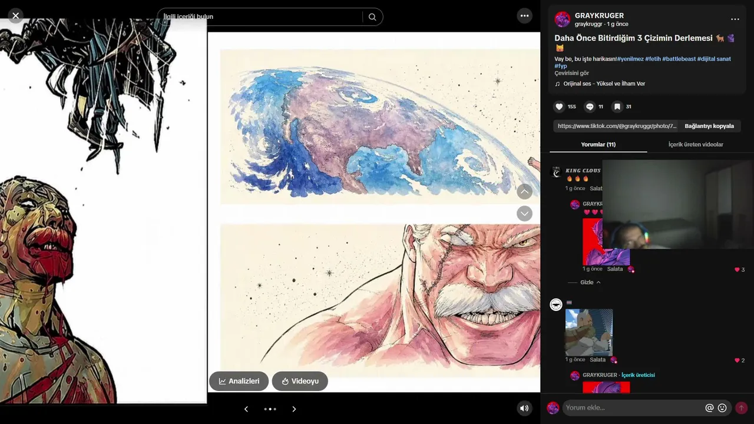Viewport: 754px width, 424px height.
Task: Open GRAYKRUGER's profile picture in the post header
Action: click(x=563, y=19)
